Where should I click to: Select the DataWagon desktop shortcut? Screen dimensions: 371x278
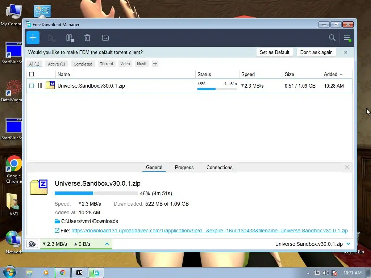[x=12, y=91]
